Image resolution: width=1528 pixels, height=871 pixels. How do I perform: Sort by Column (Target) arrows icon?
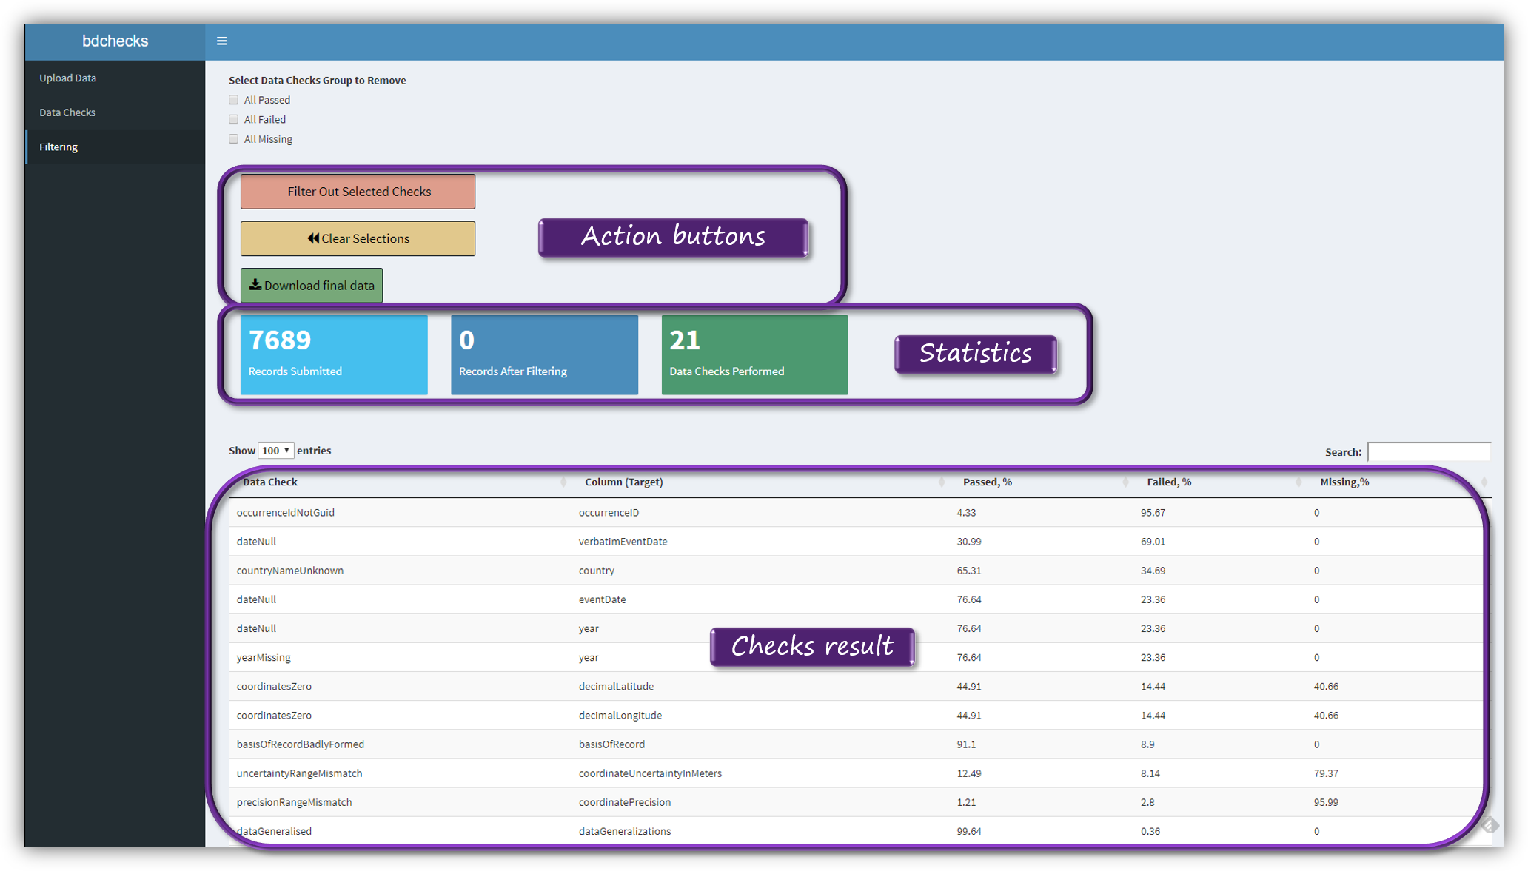click(x=942, y=482)
